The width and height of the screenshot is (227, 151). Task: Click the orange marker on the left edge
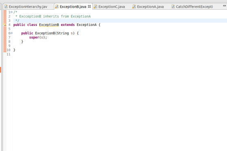0,70
